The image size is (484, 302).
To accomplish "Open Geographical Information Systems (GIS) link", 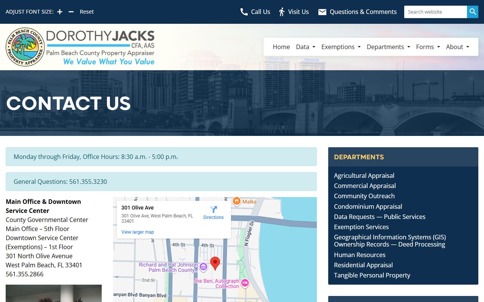I will 390,237.
